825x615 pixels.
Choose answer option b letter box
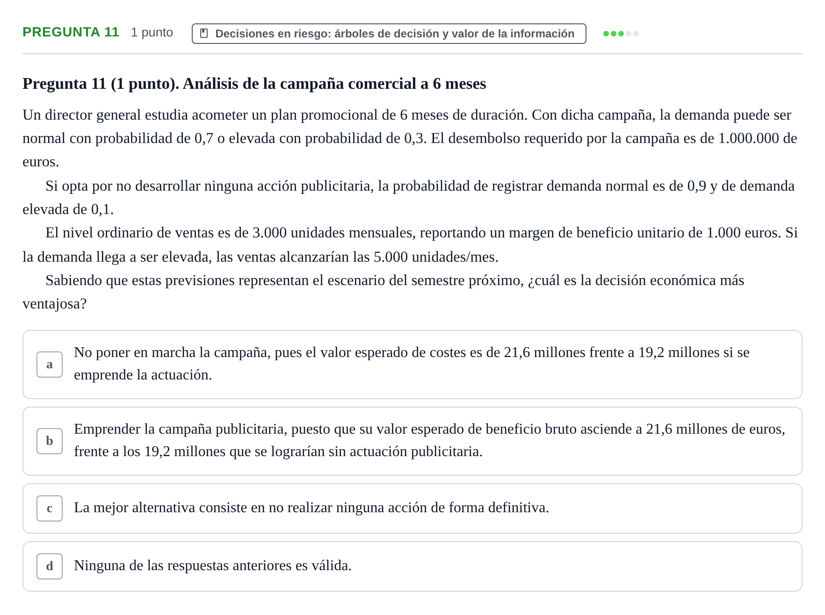[x=50, y=441]
